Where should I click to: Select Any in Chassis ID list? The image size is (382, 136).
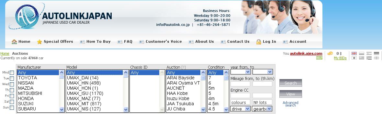click(145, 73)
